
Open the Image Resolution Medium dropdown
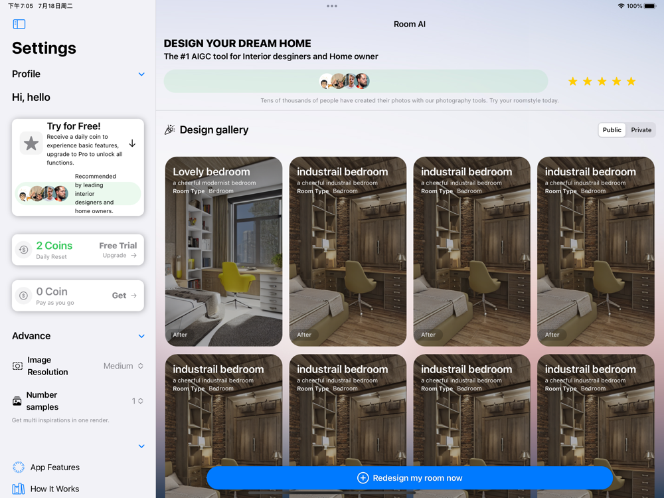tap(124, 366)
